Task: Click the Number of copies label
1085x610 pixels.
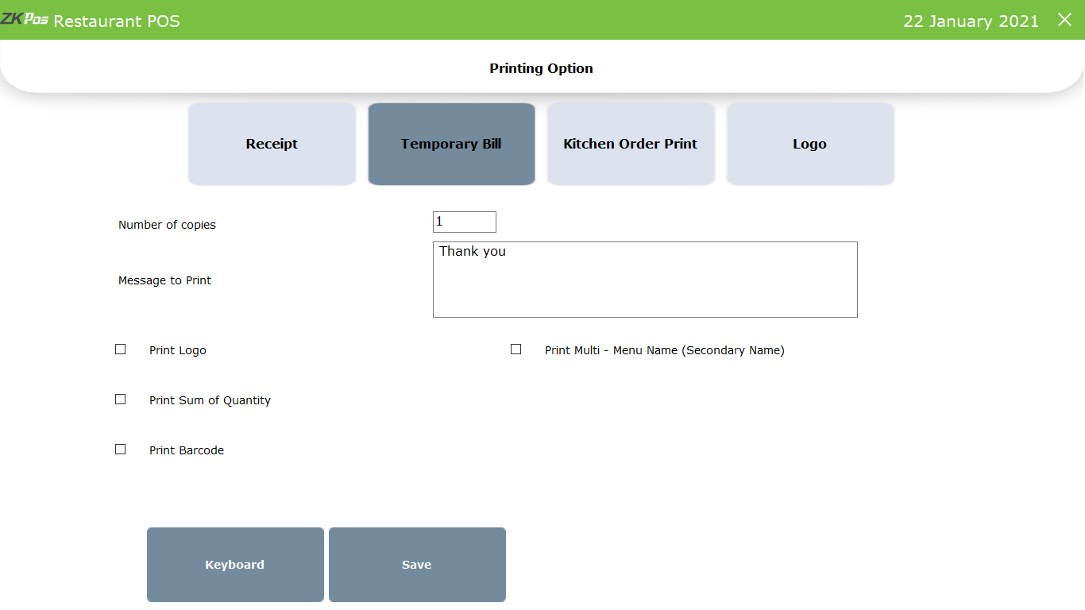Action: point(167,225)
